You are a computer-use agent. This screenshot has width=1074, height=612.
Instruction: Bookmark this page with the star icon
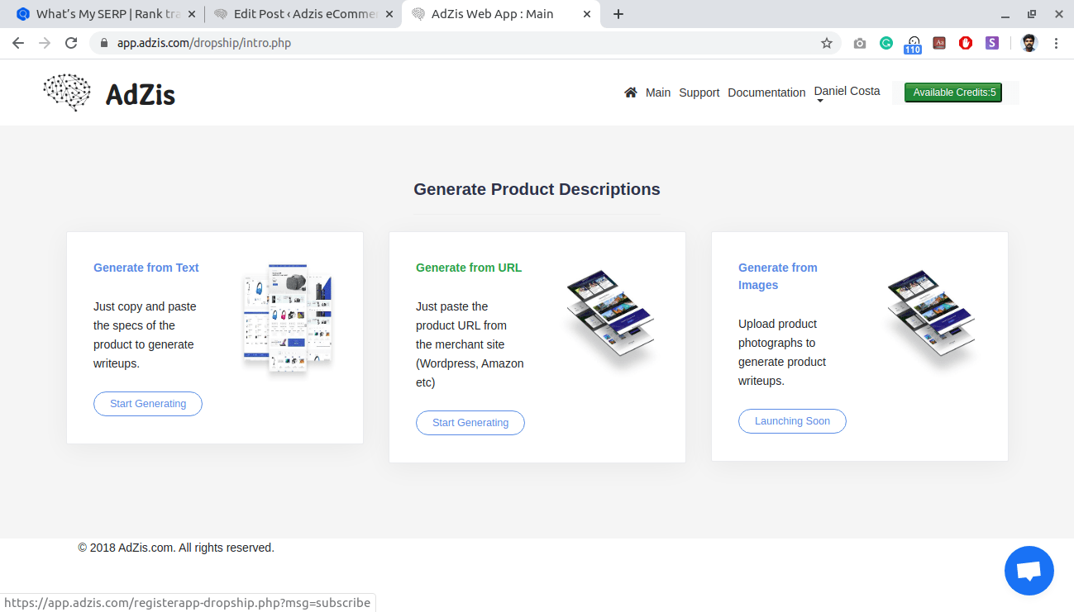[x=827, y=43]
